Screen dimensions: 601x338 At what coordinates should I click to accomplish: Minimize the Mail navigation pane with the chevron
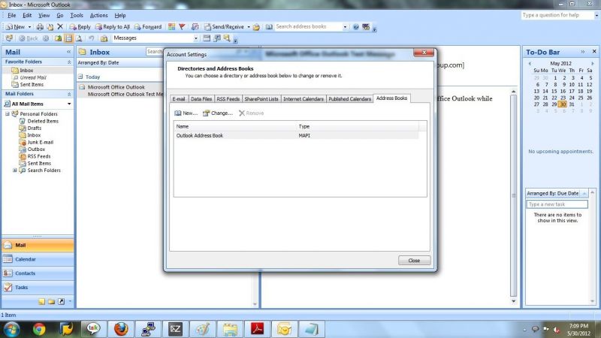pyautogui.click(x=68, y=52)
